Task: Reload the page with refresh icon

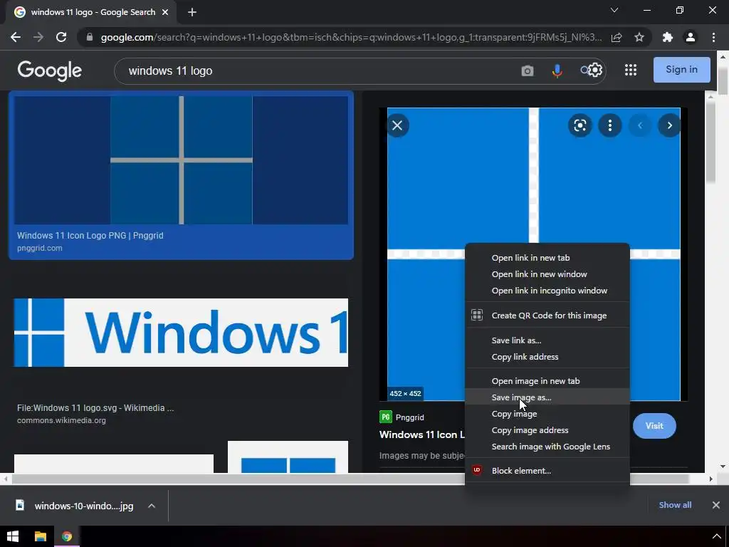Action: click(61, 37)
